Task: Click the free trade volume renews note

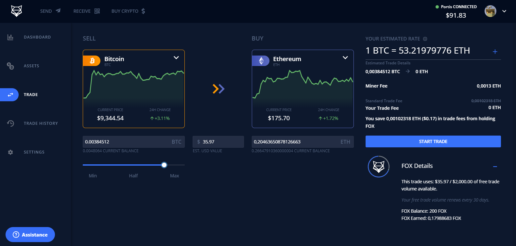Action: point(445,200)
